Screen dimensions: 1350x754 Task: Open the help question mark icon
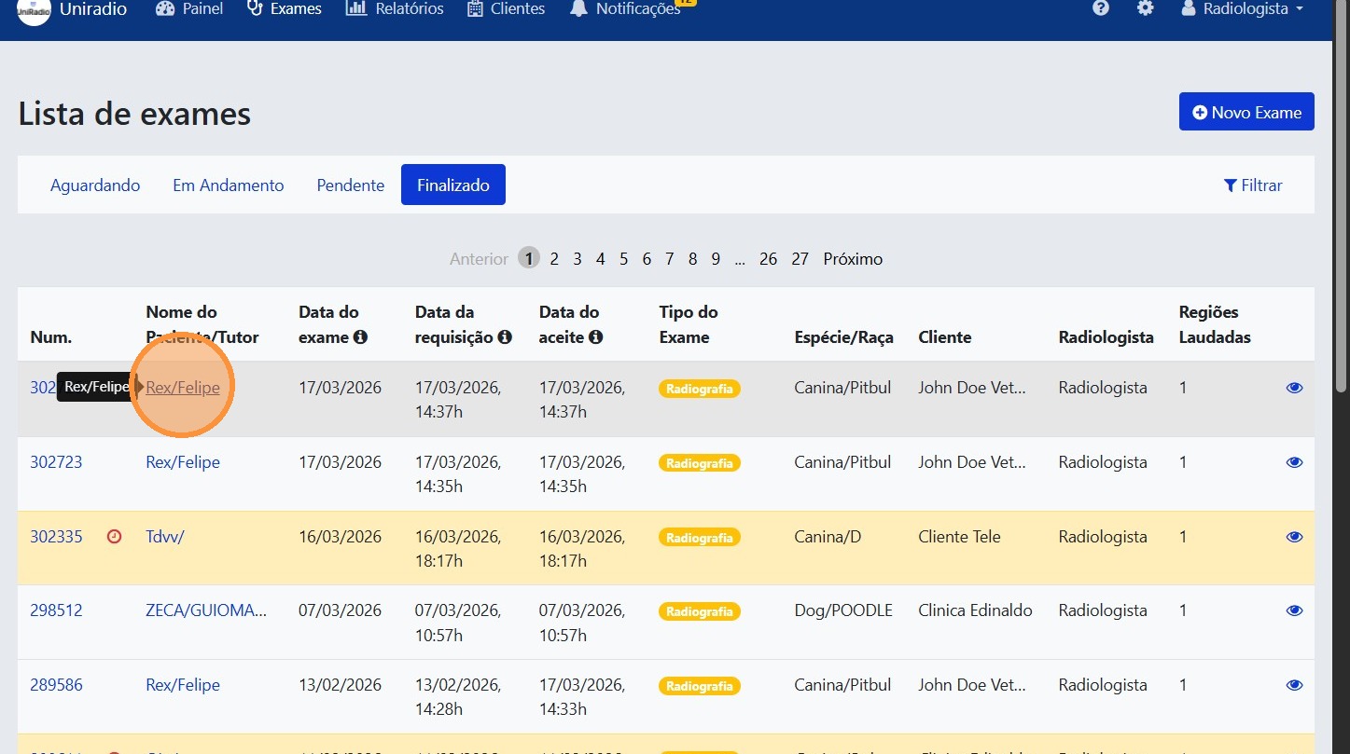[1101, 8]
